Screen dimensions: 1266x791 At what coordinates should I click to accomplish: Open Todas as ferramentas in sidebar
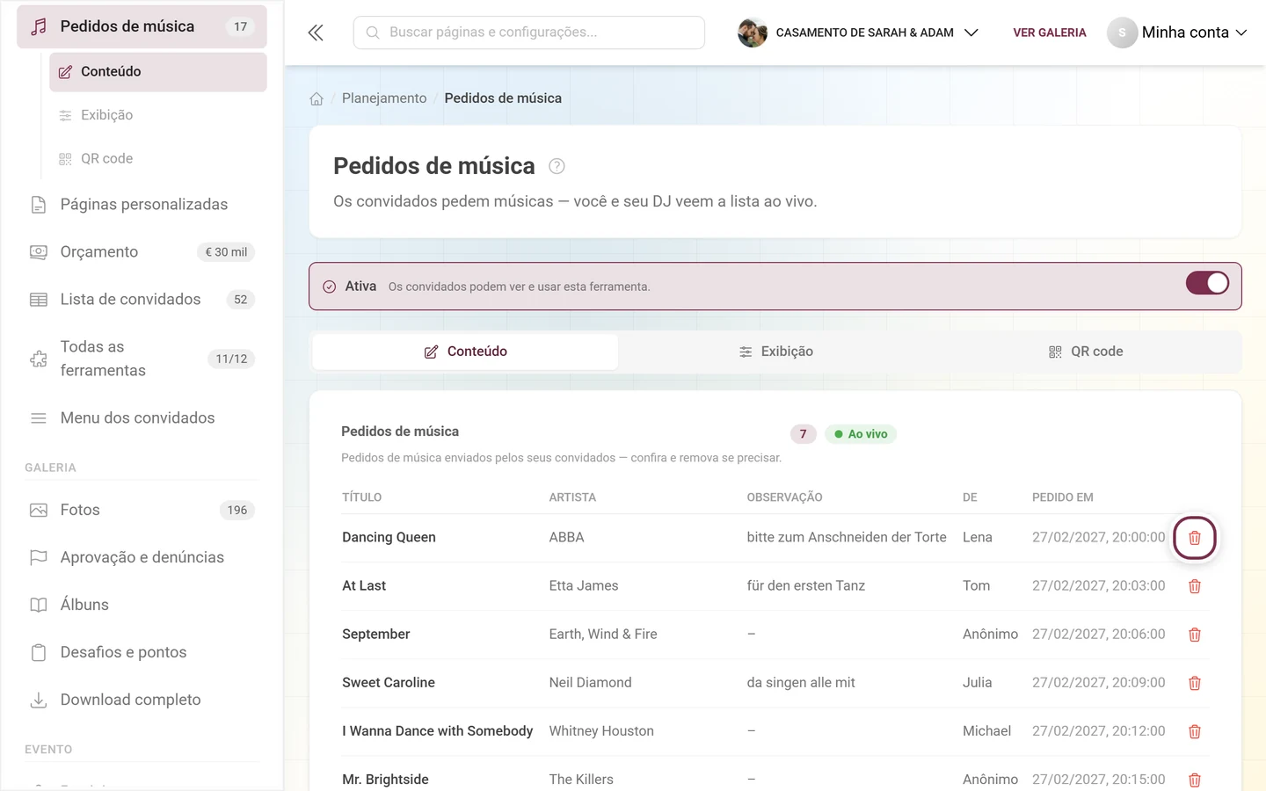point(142,359)
